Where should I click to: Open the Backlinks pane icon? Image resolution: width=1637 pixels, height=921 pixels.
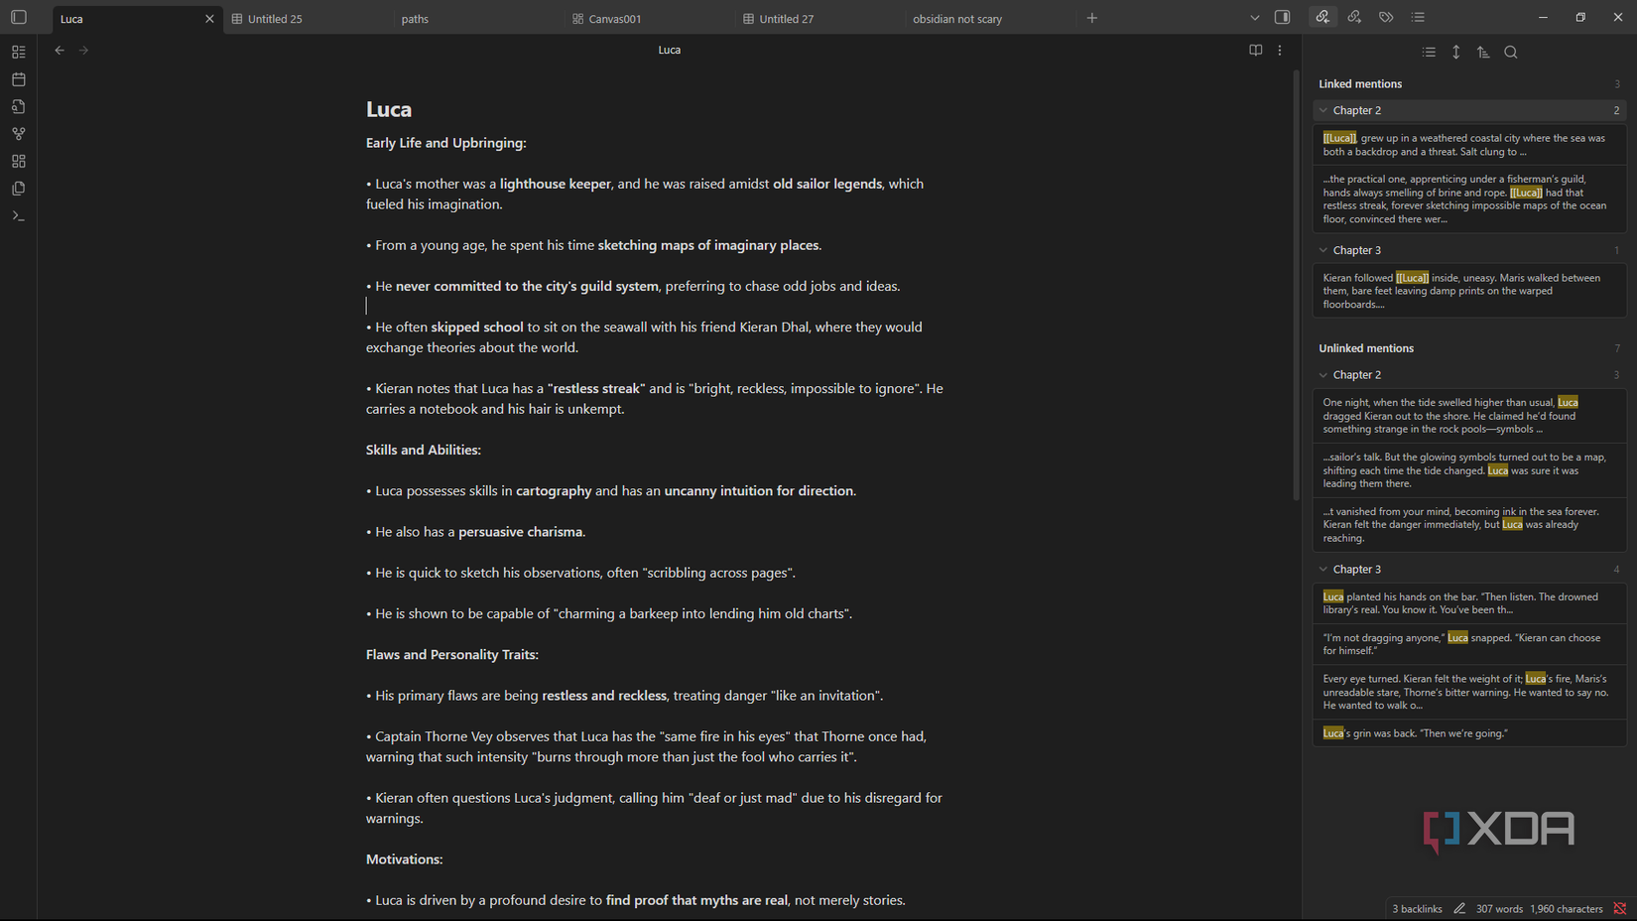pyautogui.click(x=1322, y=17)
